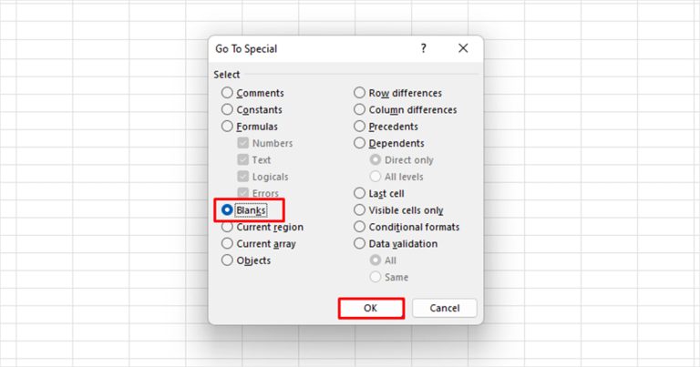
Task: Select the Last cell option
Action: [x=360, y=193]
